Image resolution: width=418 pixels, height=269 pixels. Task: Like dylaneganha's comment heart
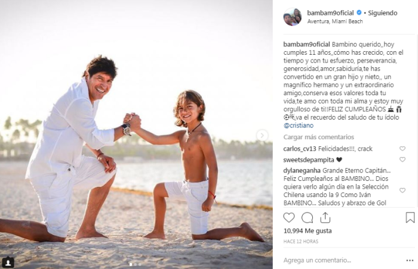point(402,190)
